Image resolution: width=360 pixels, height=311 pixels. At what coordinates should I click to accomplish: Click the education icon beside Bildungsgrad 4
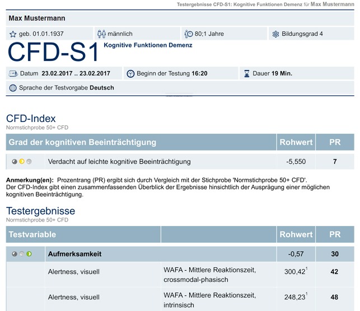(x=275, y=34)
